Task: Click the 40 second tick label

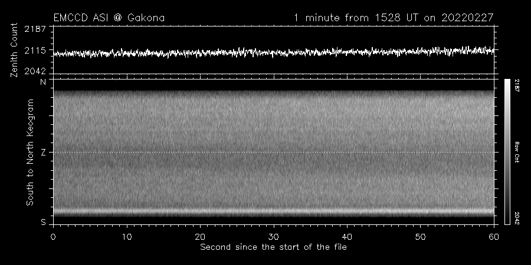Action: [347, 237]
